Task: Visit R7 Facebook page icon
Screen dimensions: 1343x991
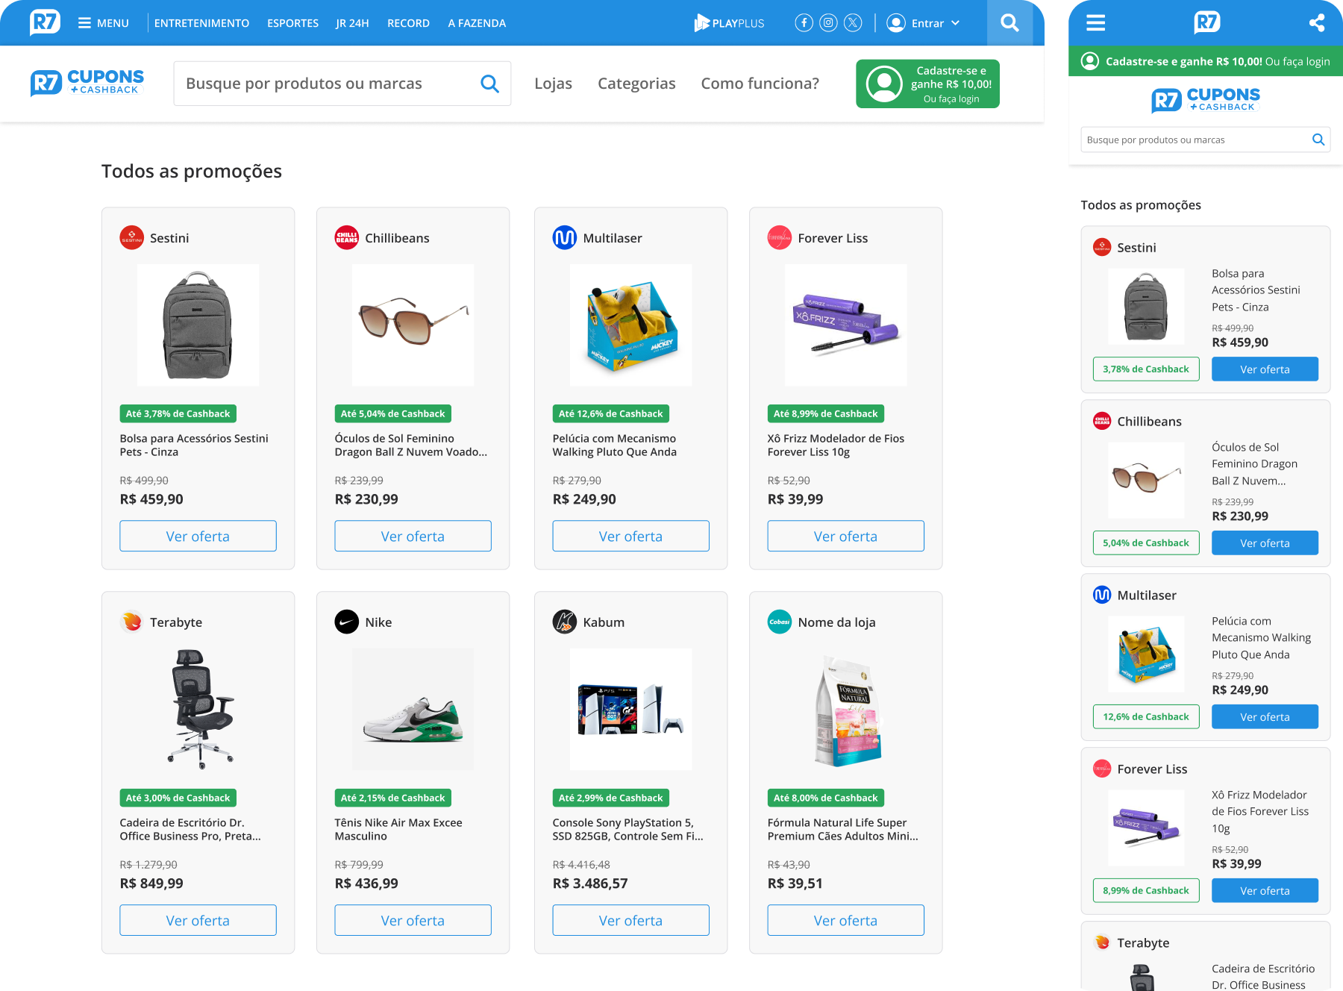Action: coord(804,23)
